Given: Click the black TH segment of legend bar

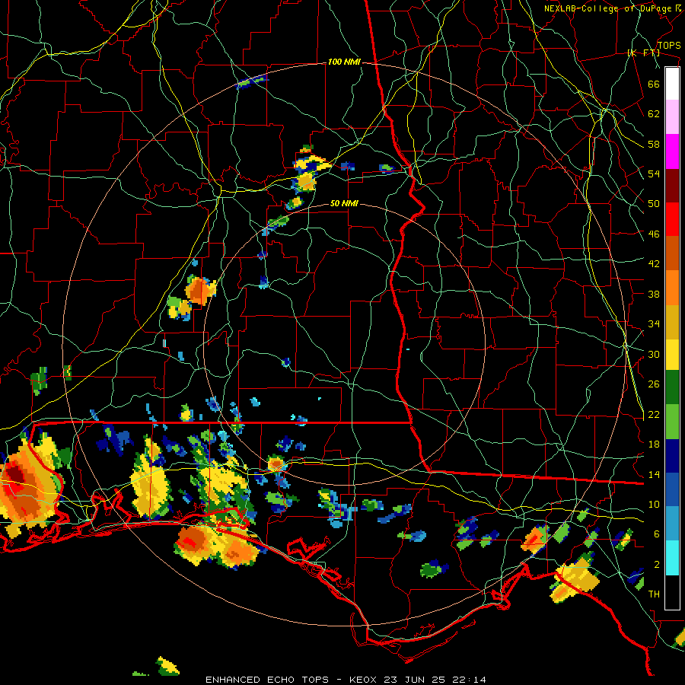Looking at the screenshot, I should pos(672,592).
